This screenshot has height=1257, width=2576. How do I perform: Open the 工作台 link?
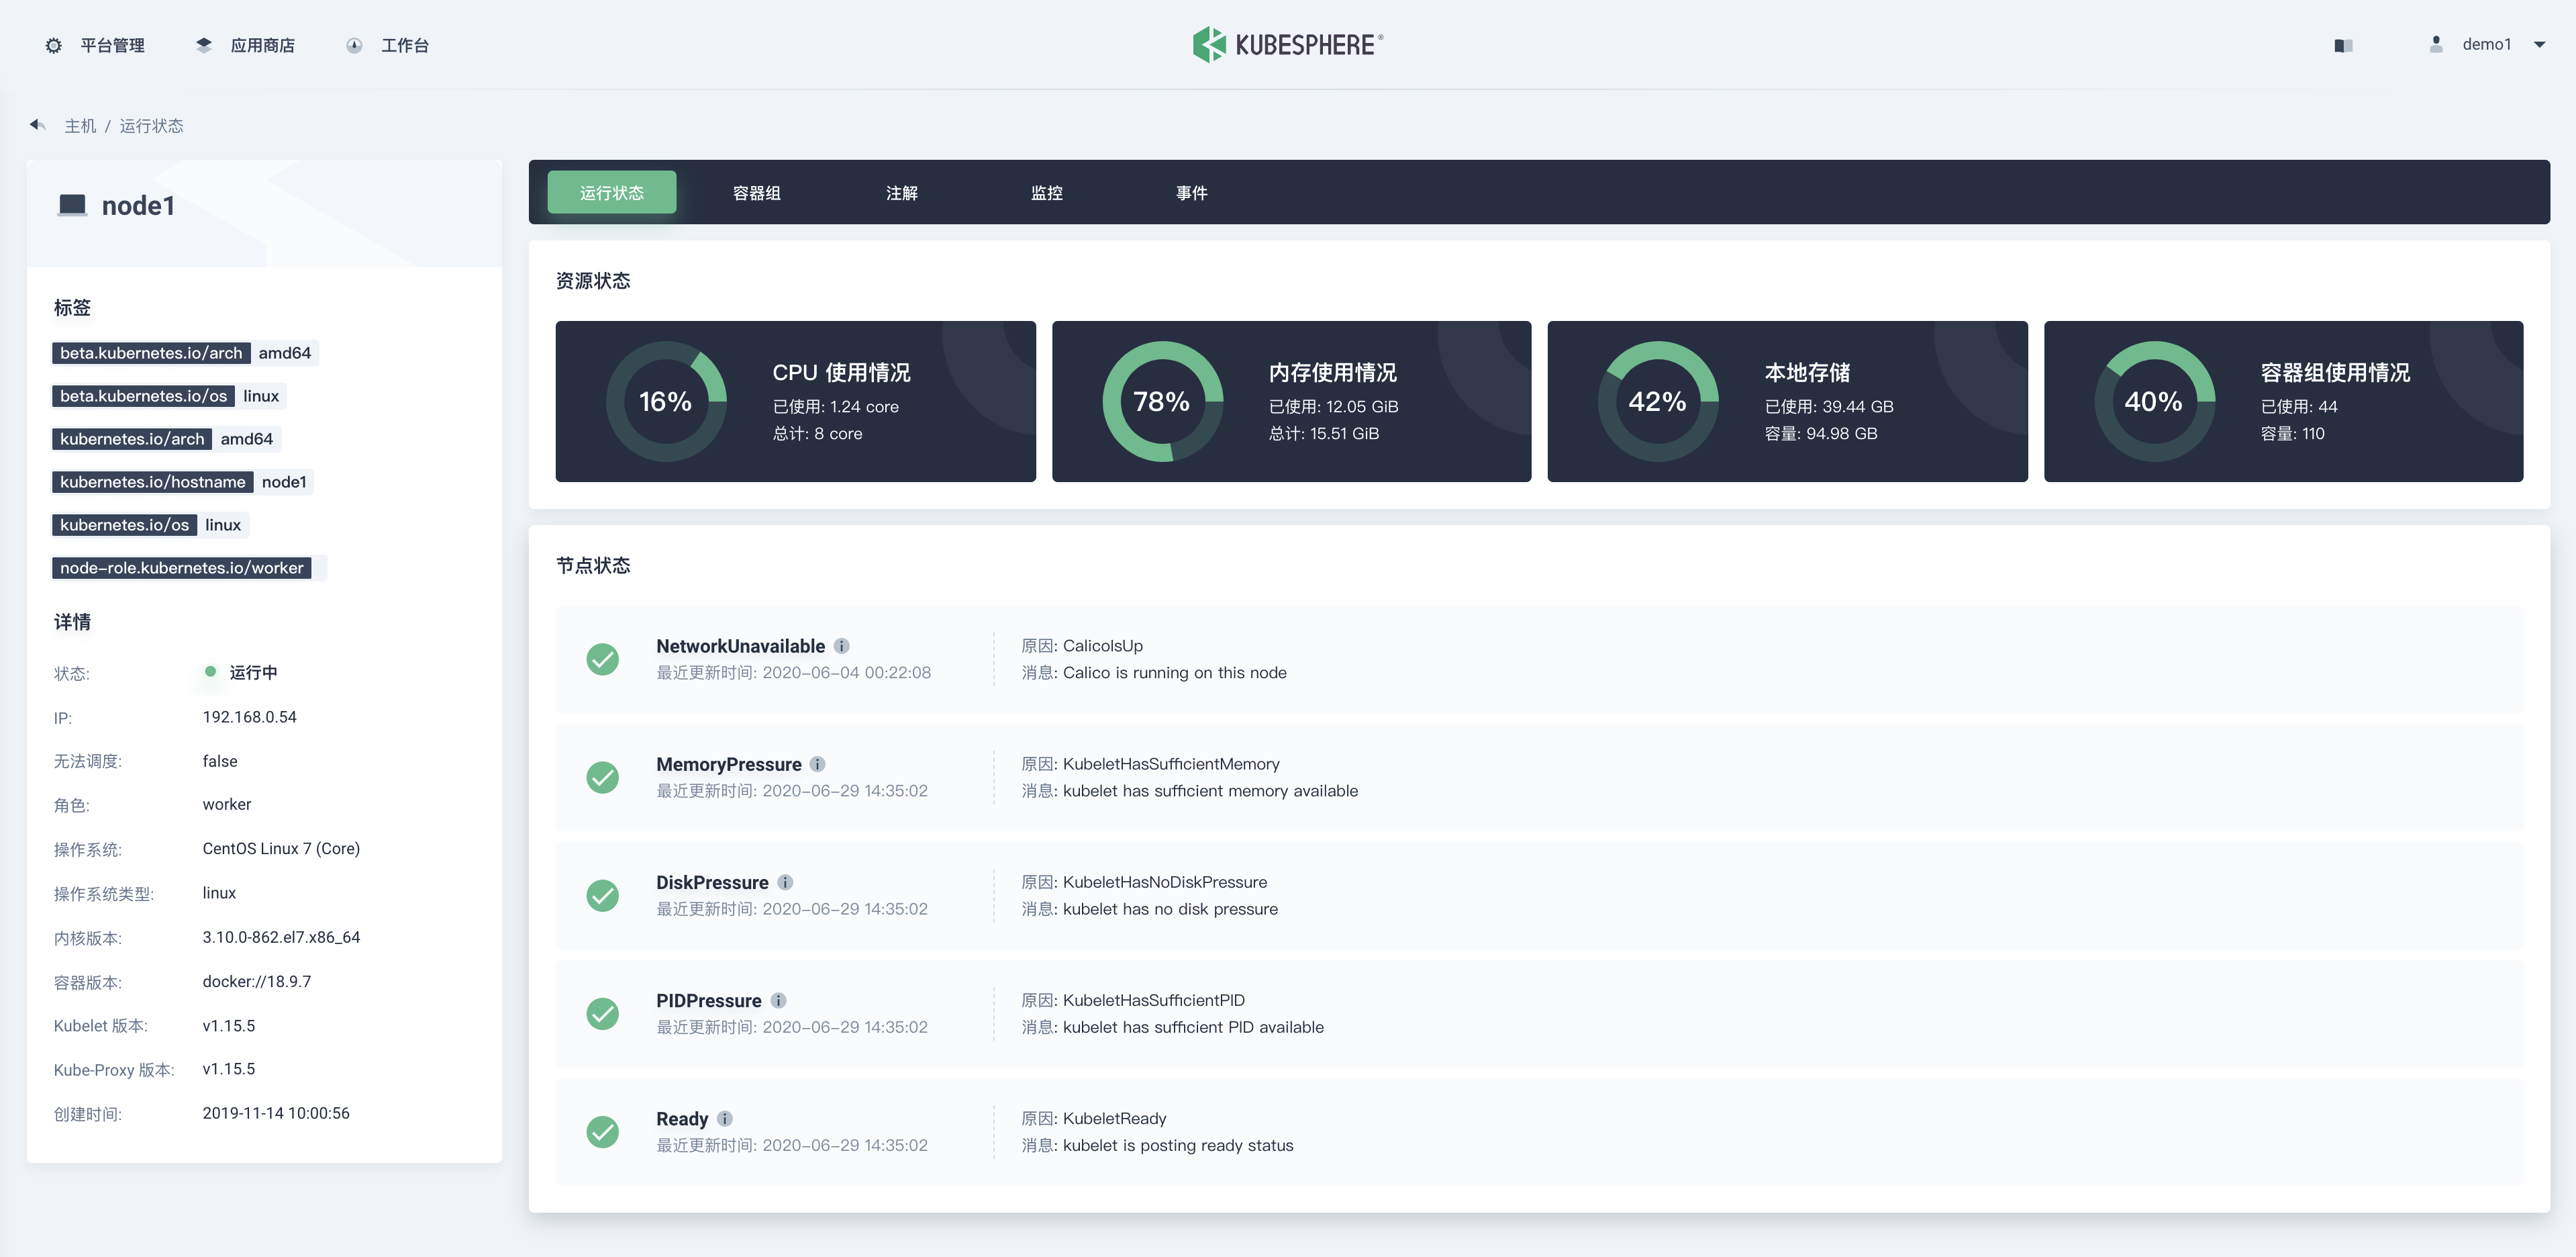tap(405, 45)
